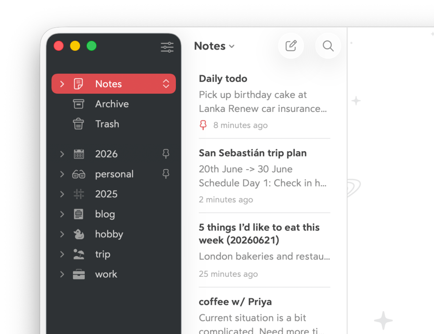This screenshot has height=334, width=434.
Task: Click the Notes document icon in sidebar
Action: click(78, 84)
